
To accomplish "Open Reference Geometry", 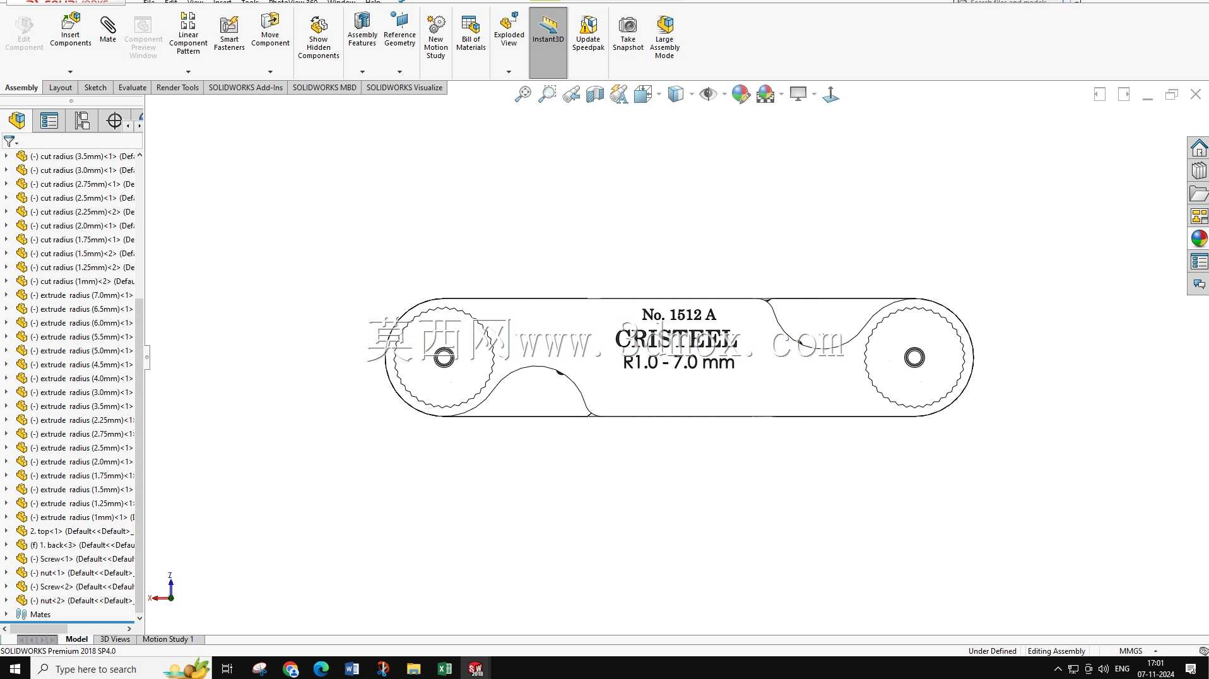I will [399, 30].
